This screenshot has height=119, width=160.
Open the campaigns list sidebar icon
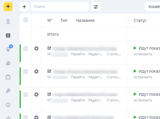click(8, 35)
